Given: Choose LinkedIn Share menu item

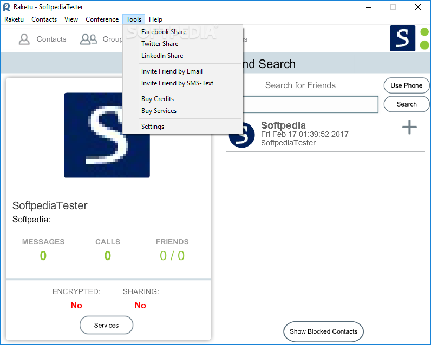Looking at the screenshot, I should pos(183,56).
